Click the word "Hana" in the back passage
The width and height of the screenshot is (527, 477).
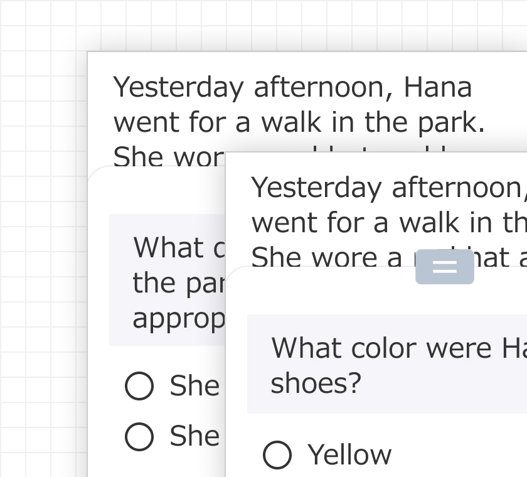[x=437, y=87]
